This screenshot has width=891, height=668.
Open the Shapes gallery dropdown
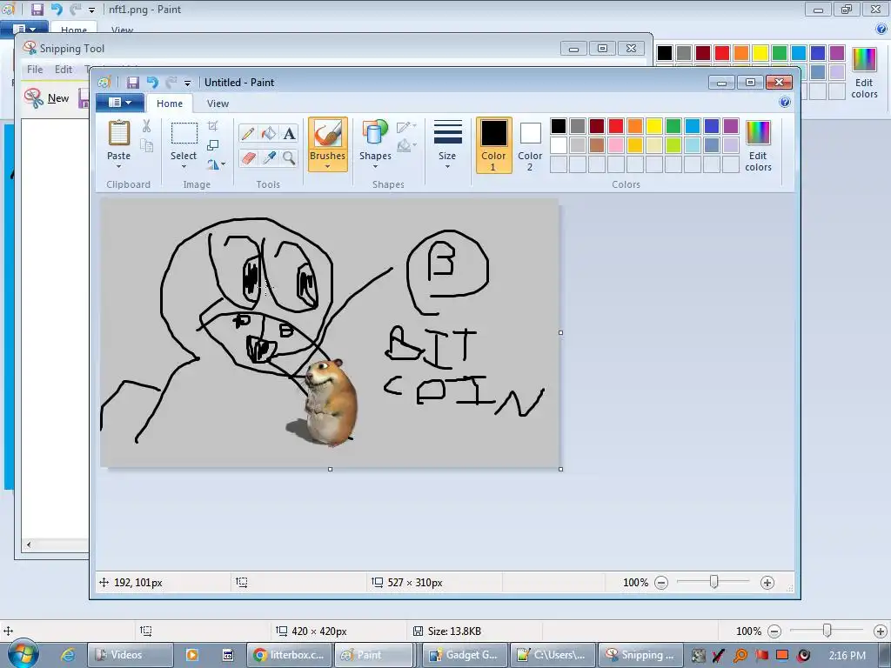coord(375,166)
